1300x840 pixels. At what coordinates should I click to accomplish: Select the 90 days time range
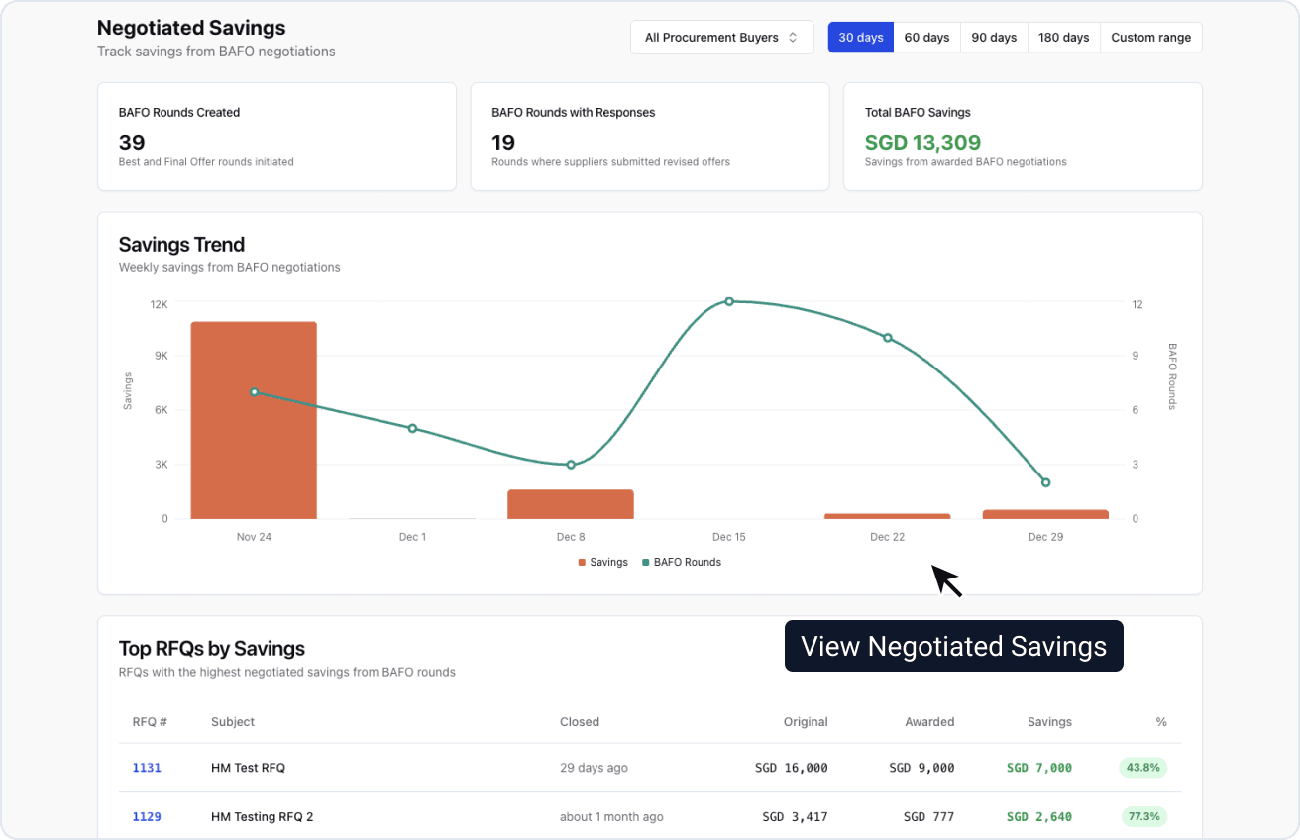pyautogui.click(x=993, y=37)
